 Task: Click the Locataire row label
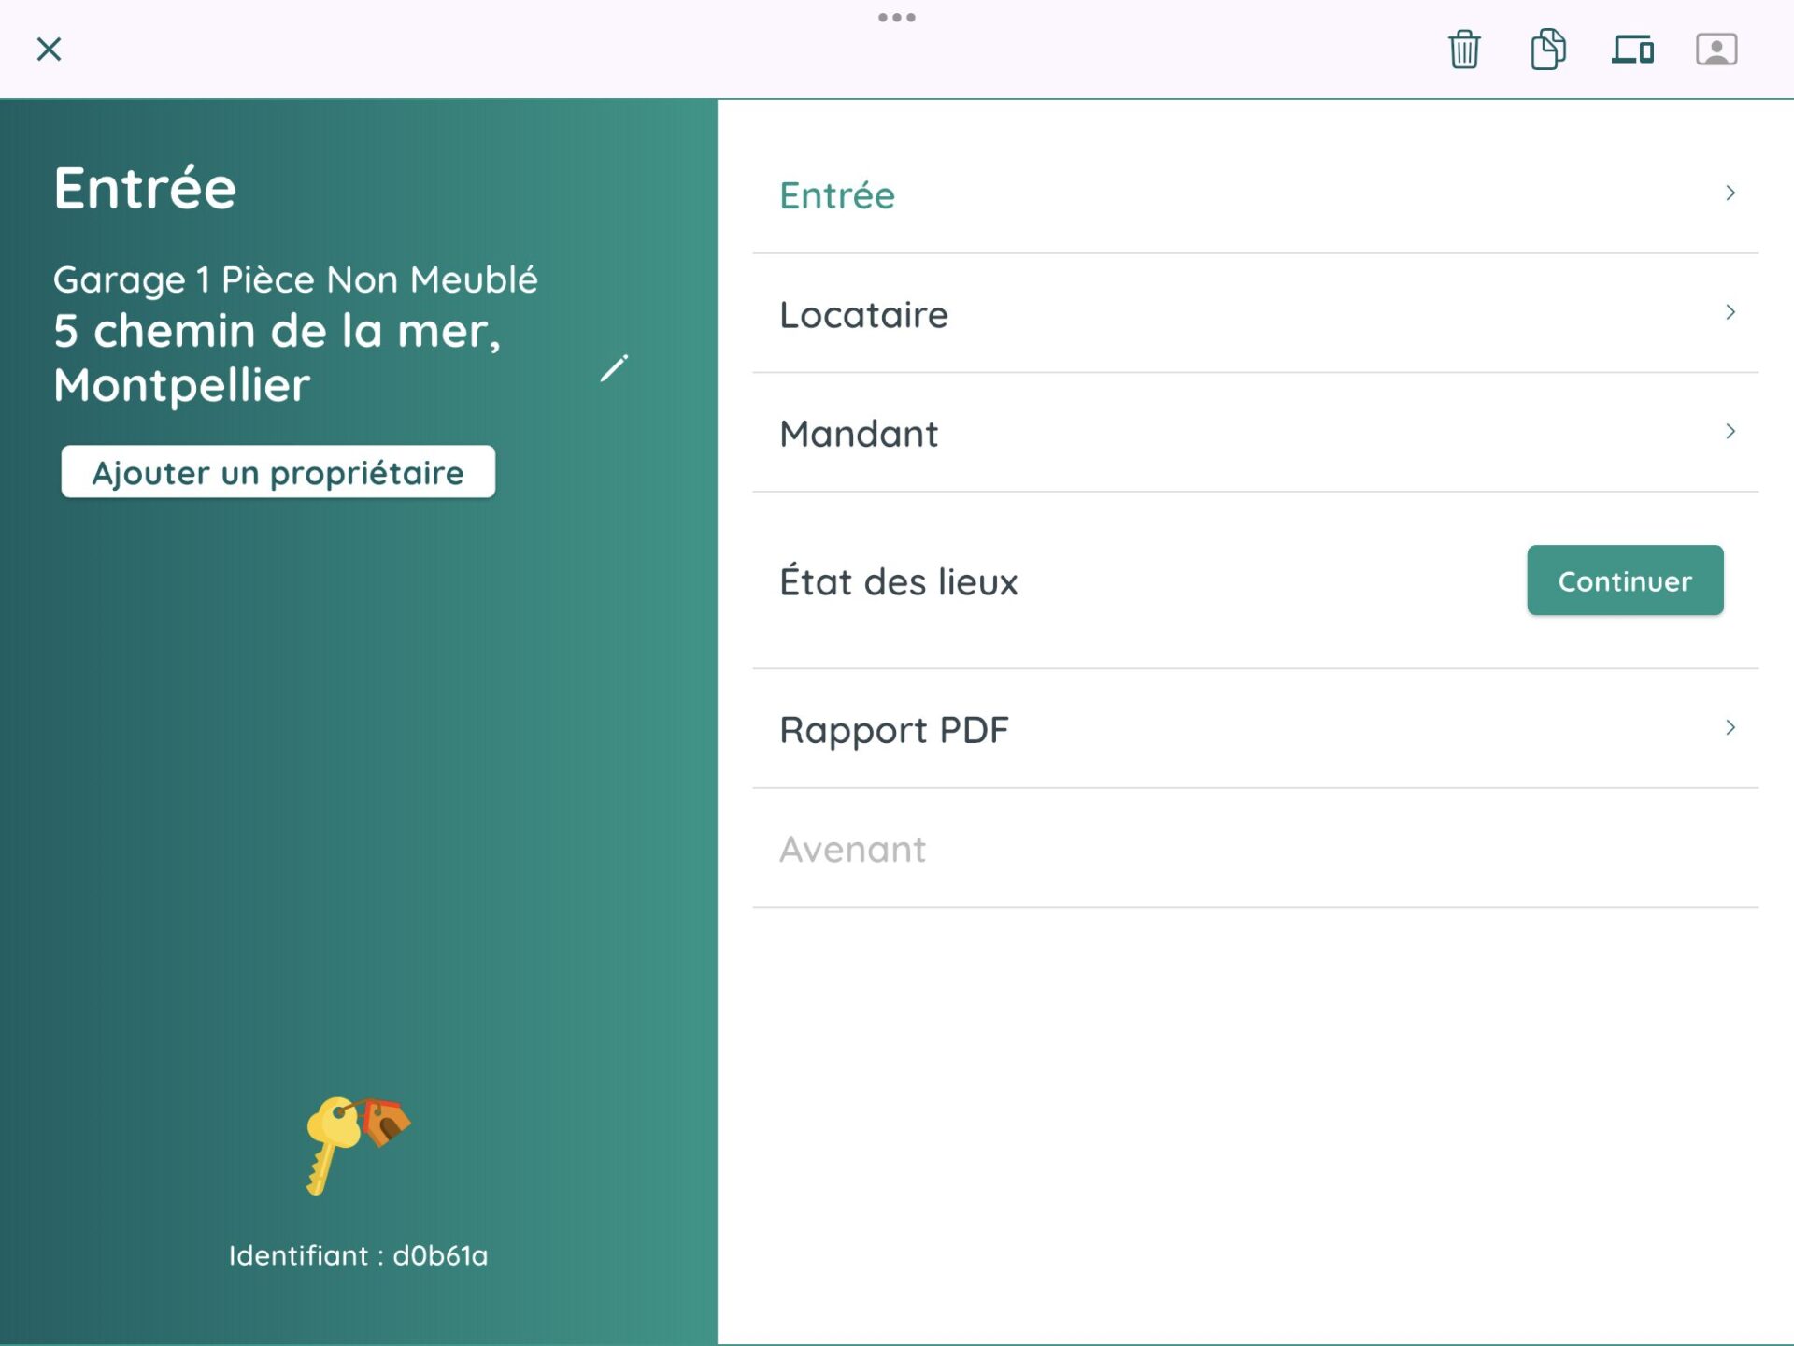click(x=864, y=314)
